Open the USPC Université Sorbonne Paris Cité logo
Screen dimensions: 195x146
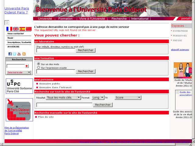click(19, 86)
